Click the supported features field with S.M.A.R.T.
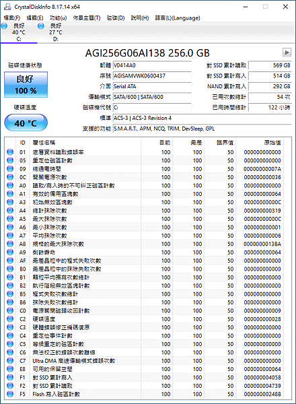 tap(202, 129)
